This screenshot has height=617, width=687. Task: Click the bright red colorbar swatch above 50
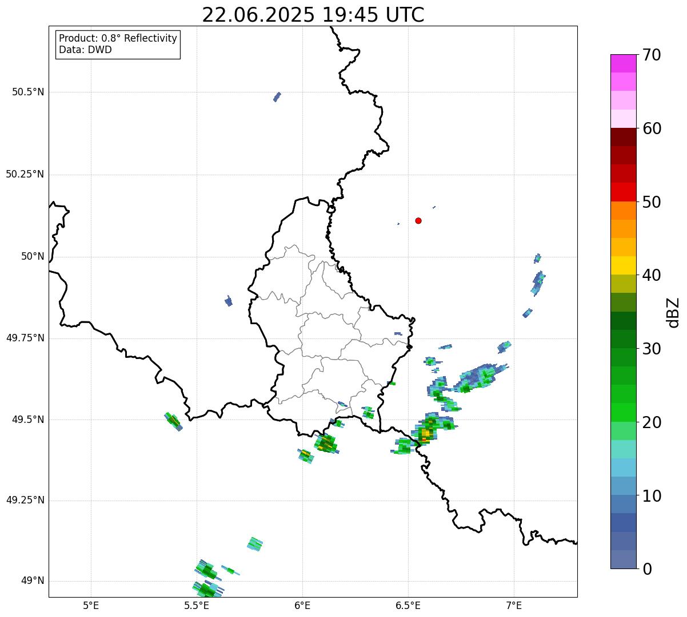(623, 192)
